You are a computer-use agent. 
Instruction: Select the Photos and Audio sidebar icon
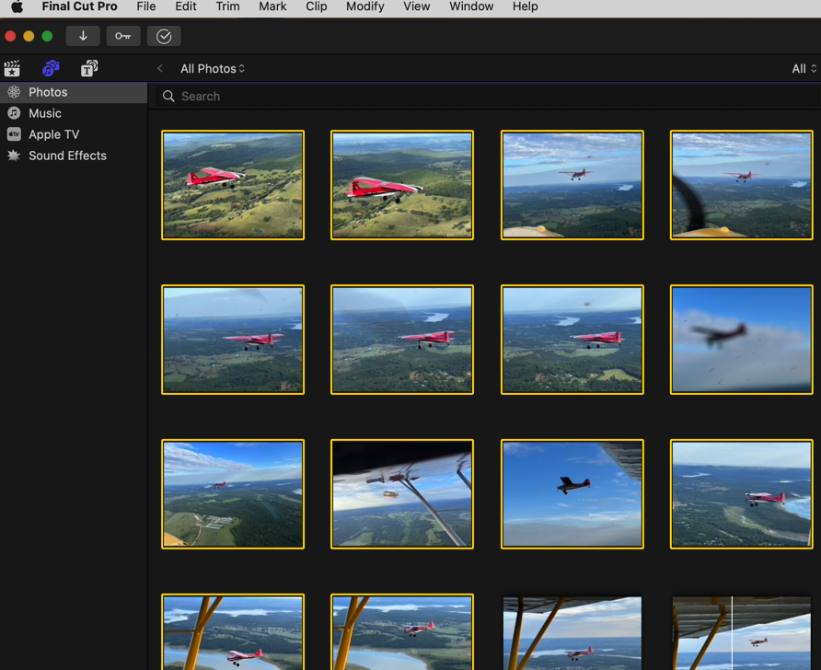[x=51, y=69]
